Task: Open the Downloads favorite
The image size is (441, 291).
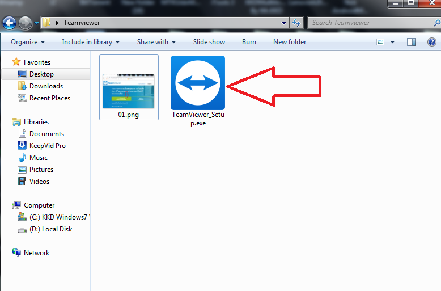Action: tap(46, 86)
